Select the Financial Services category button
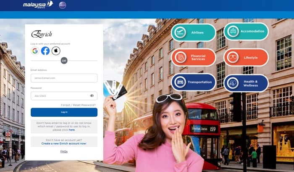This screenshot has height=172, width=294. [x=194, y=57]
